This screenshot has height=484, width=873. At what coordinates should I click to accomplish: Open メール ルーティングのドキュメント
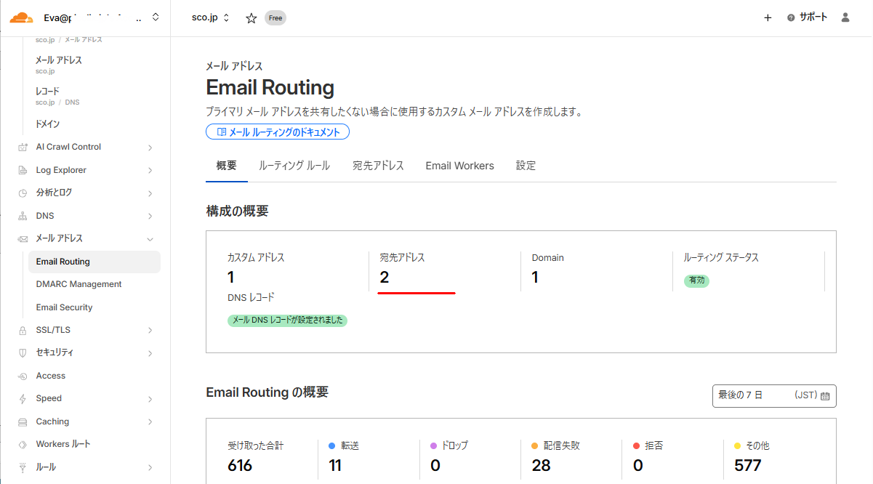point(278,132)
